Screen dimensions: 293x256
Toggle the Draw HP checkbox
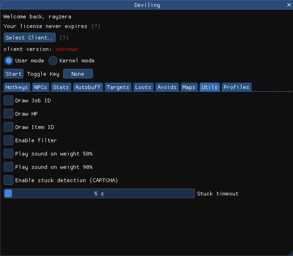point(9,114)
